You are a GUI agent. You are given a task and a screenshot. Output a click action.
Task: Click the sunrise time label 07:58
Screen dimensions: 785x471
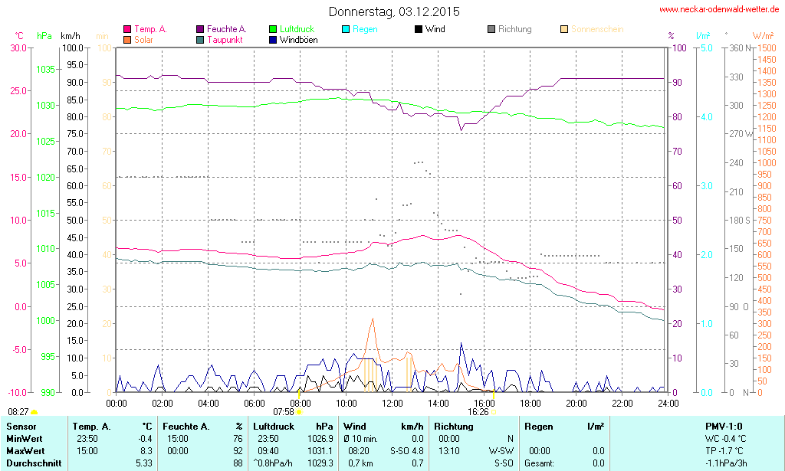pyautogui.click(x=283, y=412)
